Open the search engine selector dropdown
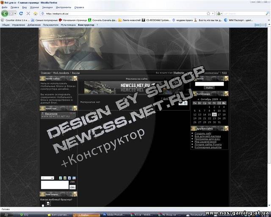Image resolution: width=271 pixels, height=217 pixels. (219, 14)
